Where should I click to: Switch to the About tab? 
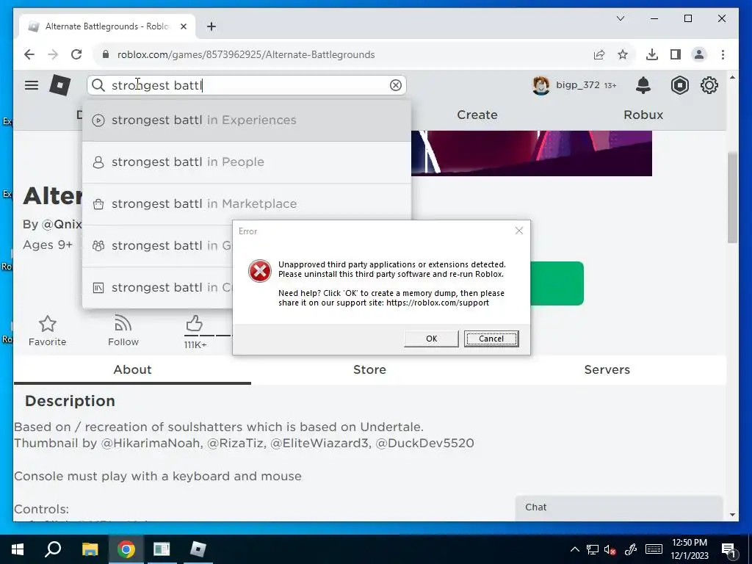(x=132, y=370)
